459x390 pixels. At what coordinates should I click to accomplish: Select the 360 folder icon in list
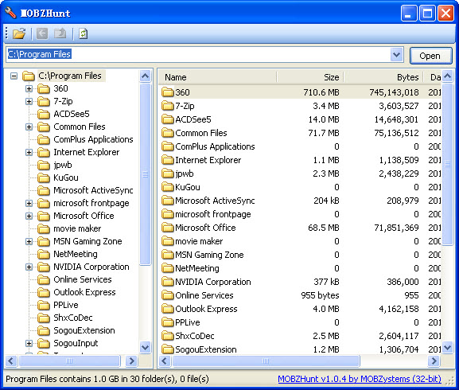pyautogui.click(x=167, y=92)
